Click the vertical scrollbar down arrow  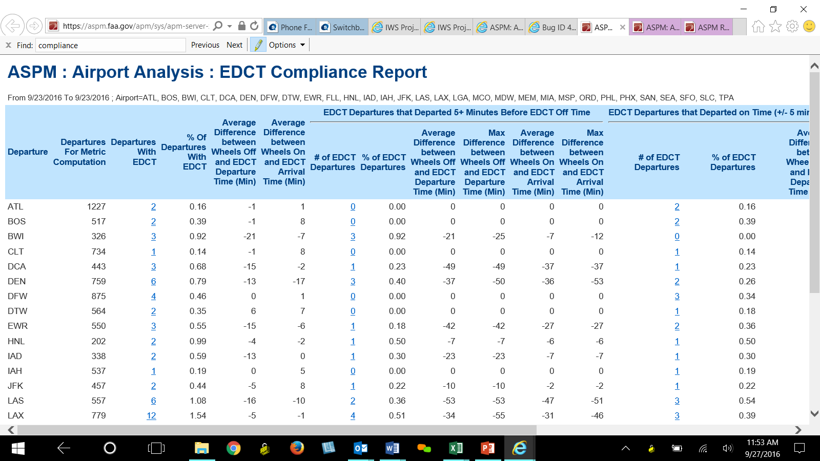coord(814,414)
